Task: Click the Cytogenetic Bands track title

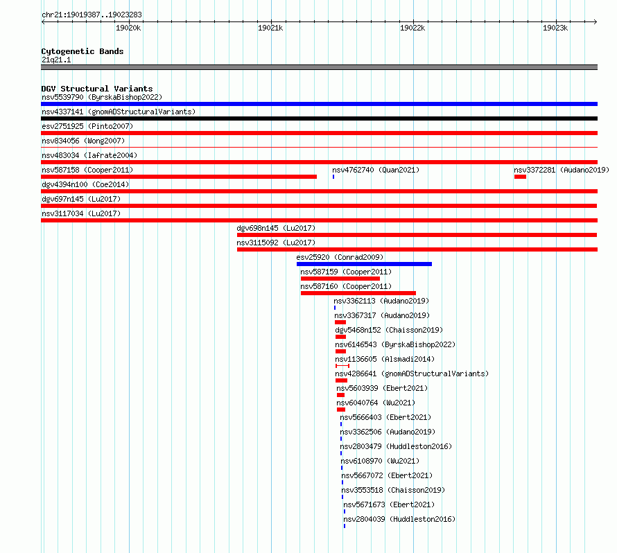Action: (82, 51)
